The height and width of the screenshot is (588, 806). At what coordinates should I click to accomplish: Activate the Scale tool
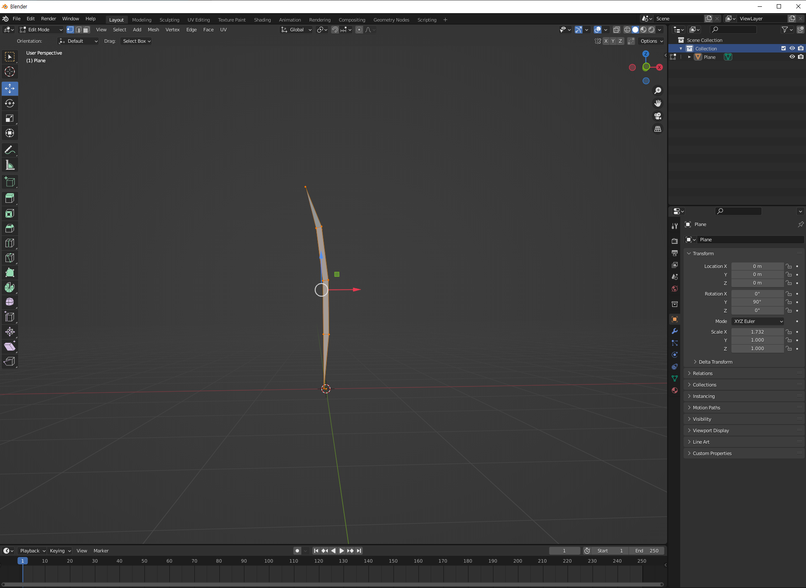pos(10,118)
